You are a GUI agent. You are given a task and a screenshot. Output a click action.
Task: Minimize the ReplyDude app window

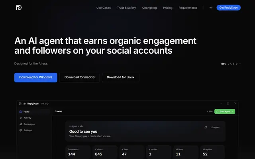(x=221, y=103)
